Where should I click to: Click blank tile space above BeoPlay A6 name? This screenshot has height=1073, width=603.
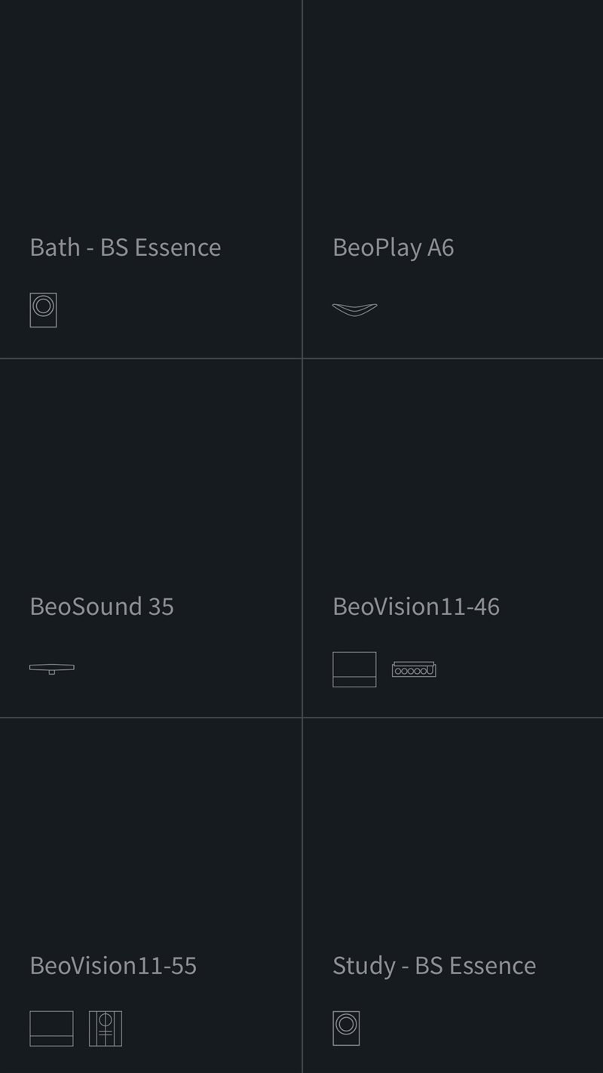pyautogui.click(x=452, y=113)
